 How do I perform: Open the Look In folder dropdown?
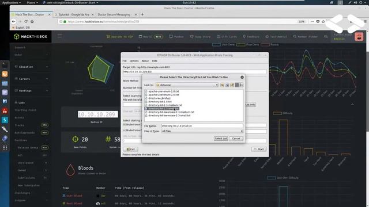click(187, 85)
